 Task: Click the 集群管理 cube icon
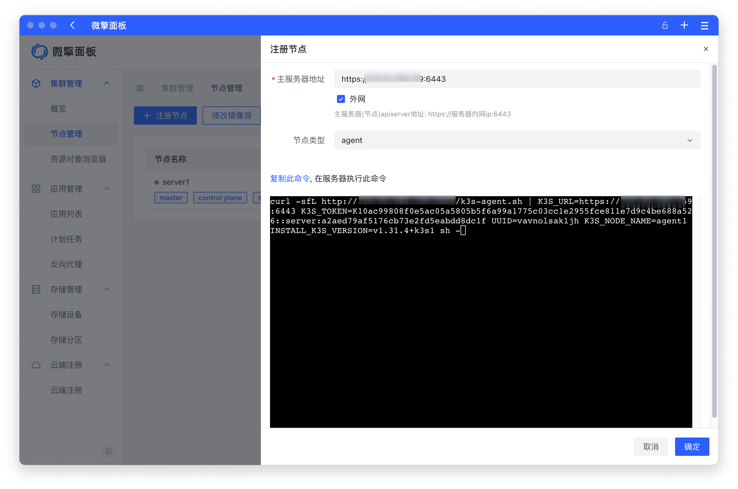click(36, 84)
